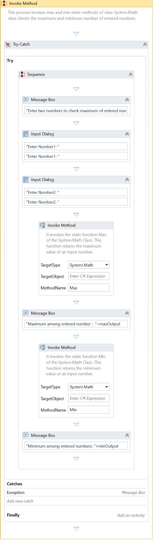The width and height of the screenshot is (154, 541).
Task: Click the Sequence activity icon inside Try
Action: pyautogui.click(x=22, y=74)
